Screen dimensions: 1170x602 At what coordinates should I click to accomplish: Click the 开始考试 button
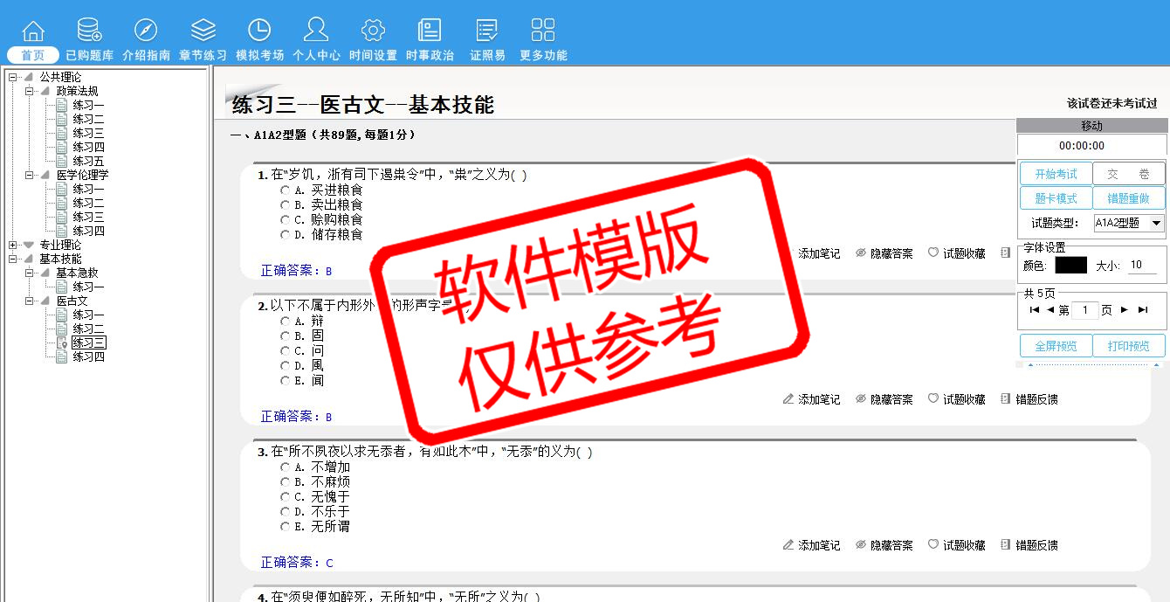pos(1056,174)
